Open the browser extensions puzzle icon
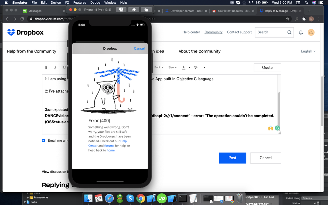 click(x=304, y=19)
